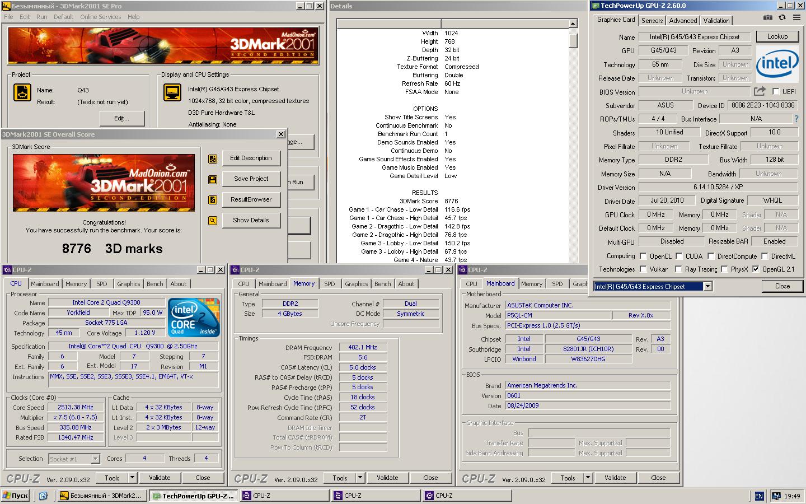
Task: Click the GPU-Z refresh icon
Action: (x=781, y=18)
